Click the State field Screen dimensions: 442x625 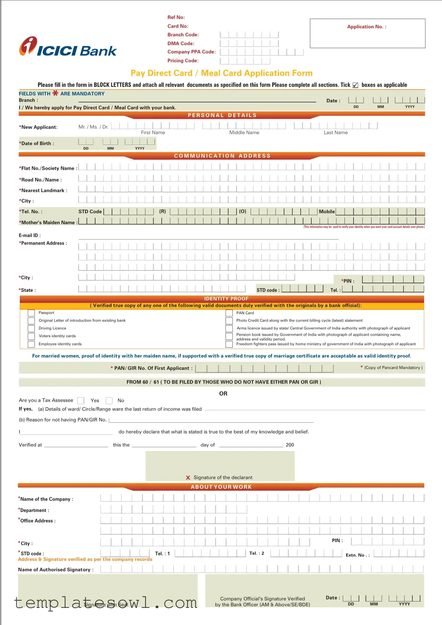(162, 289)
